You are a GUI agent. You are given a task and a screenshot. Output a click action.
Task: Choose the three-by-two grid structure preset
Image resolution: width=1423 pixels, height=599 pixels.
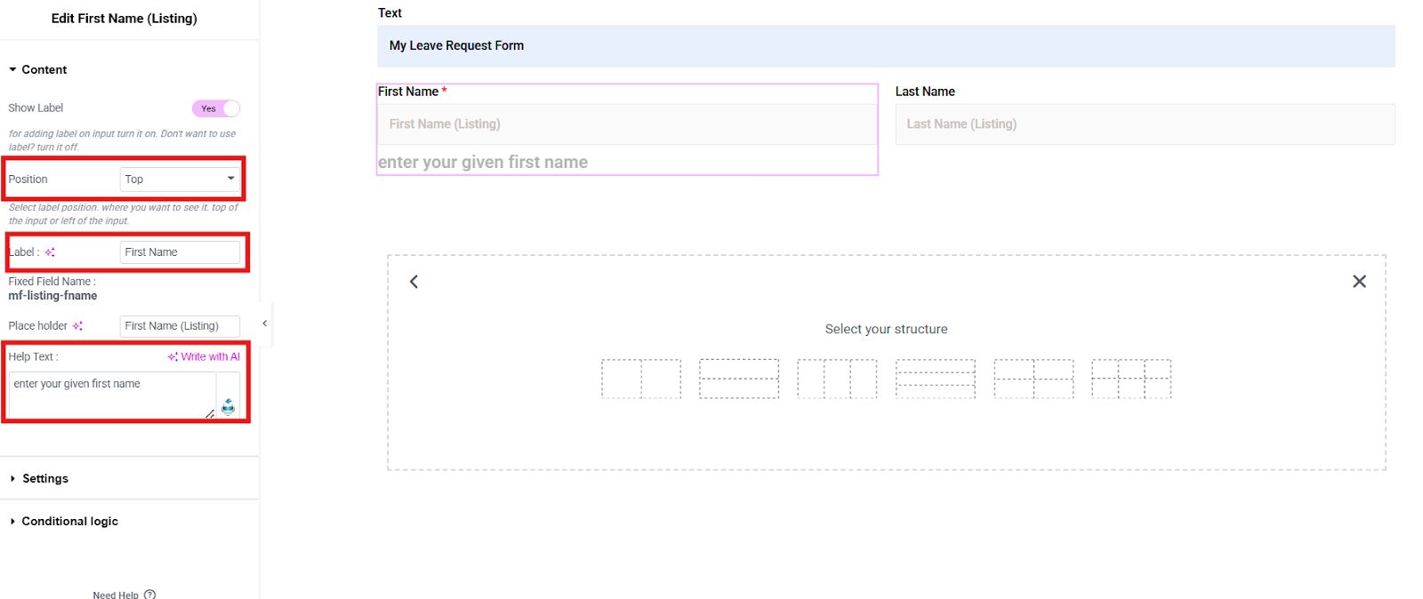coord(1131,379)
